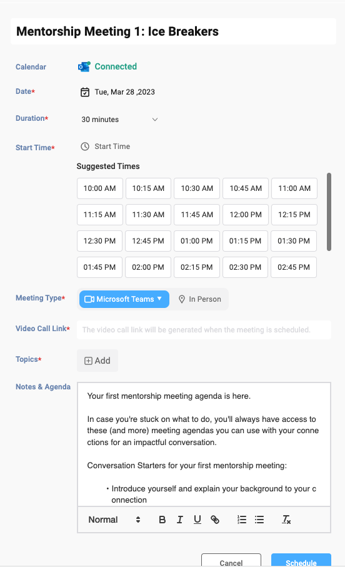Click the Connected calendar status text
The width and height of the screenshot is (345, 569).
pos(116,66)
